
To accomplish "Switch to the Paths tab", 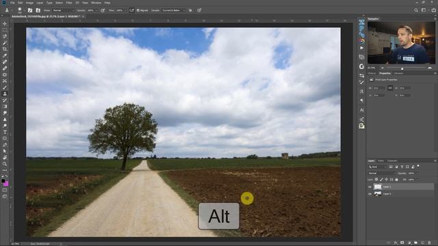I will 381,161.
